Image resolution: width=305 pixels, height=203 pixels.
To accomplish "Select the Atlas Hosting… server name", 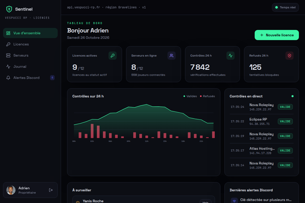I will click(262, 148).
